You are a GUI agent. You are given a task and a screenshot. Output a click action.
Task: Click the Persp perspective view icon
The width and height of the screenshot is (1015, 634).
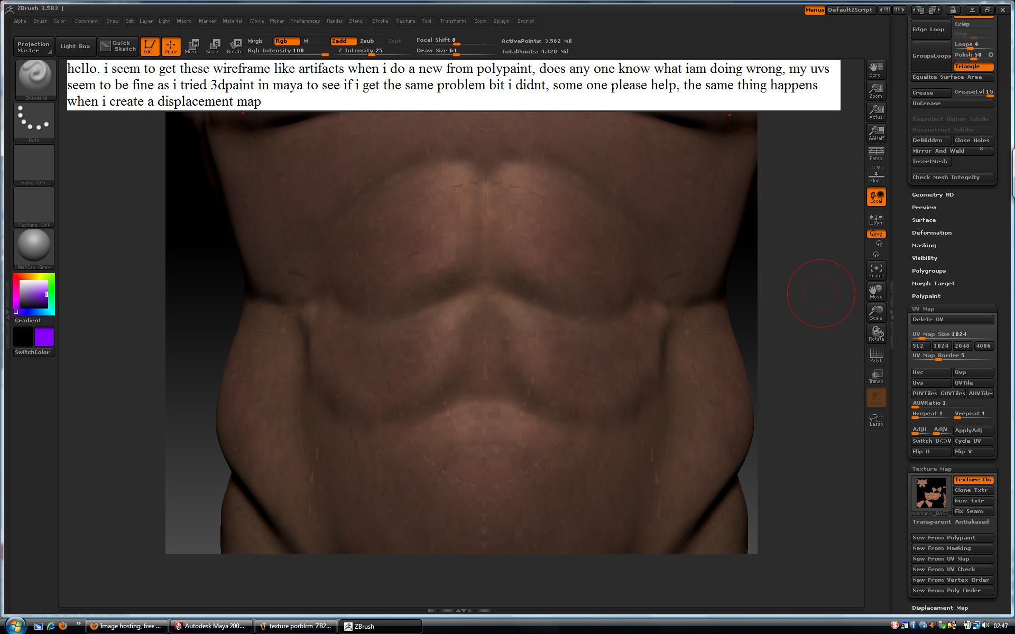tap(876, 154)
